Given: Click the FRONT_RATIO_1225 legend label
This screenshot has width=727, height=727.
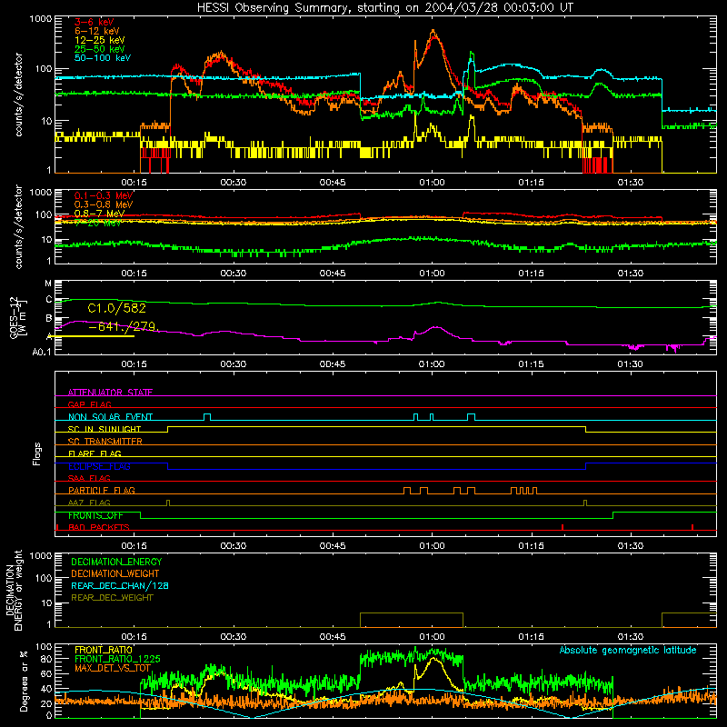Looking at the screenshot, I should pos(117,659).
